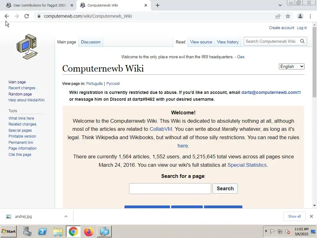
Task: Click the muted volume tray icon
Action: [288, 231]
